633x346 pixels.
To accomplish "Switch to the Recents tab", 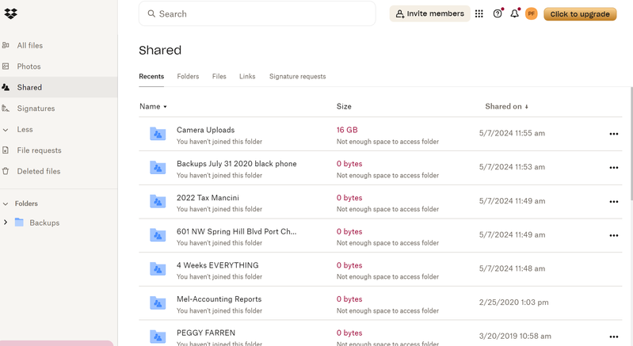I will (151, 76).
